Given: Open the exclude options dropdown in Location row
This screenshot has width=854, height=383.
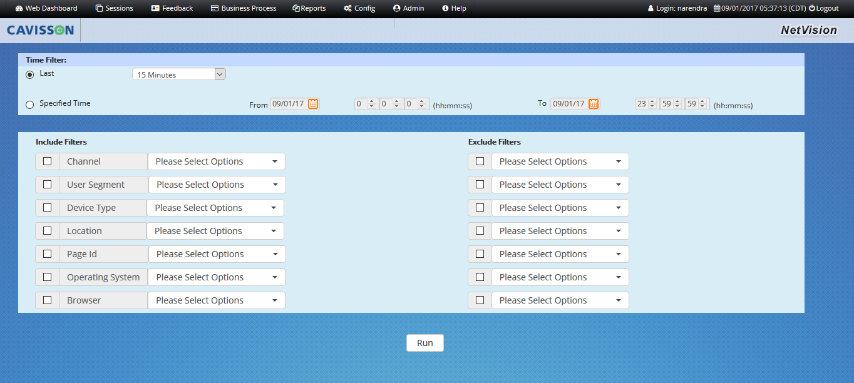Looking at the screenshot, I should click(x=560, y=231).
